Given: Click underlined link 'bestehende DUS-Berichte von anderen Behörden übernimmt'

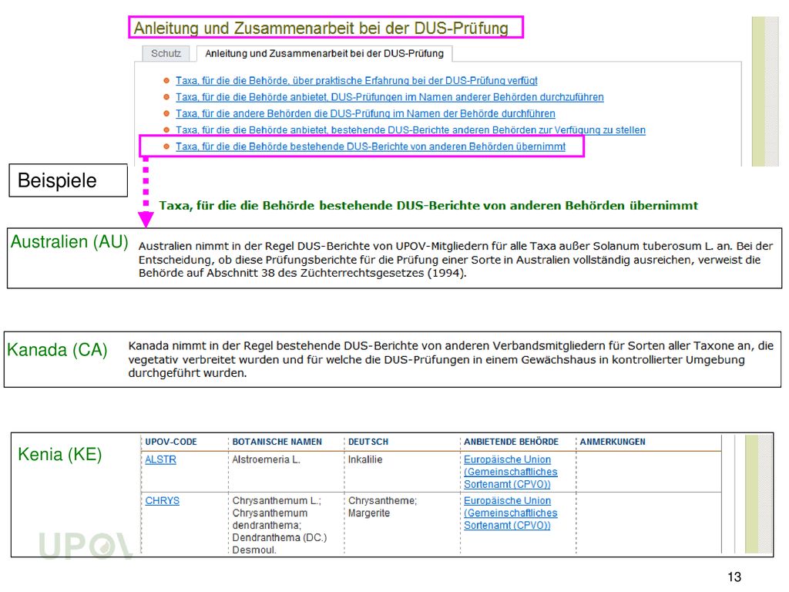Looking at the screenshot, I should click(371, 146).
